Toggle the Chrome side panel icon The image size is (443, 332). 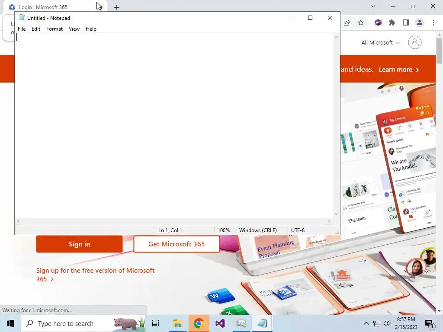click(x=406, y=22)
